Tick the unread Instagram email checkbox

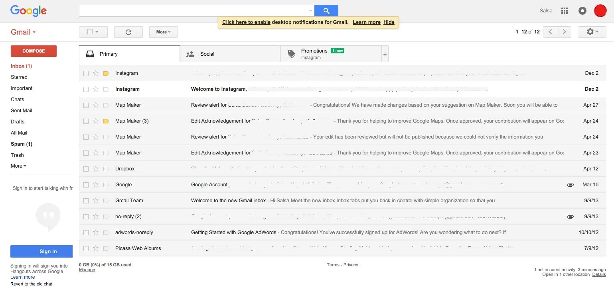pyautogui.click(x=86, y=89)
